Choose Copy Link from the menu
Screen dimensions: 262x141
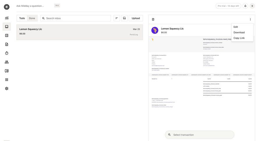coord(242,38)
